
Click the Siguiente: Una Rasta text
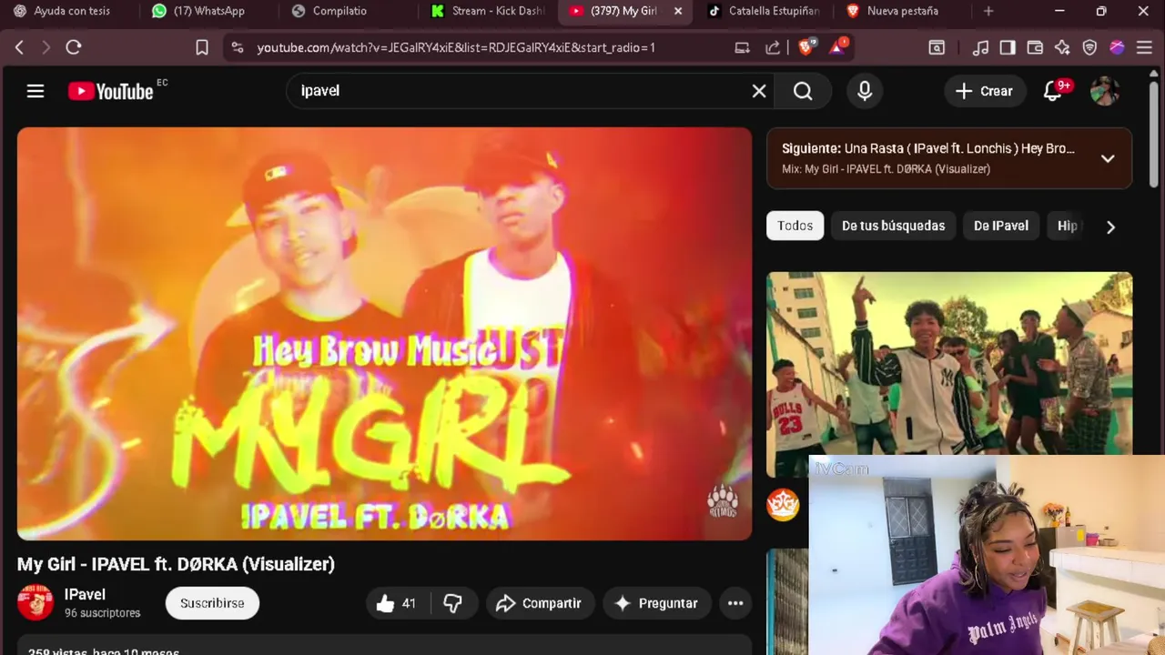tap(927, 148)
